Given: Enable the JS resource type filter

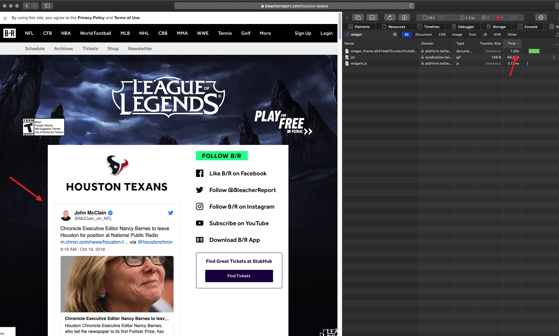Looking at the screenshot, I should click(485, 34).
